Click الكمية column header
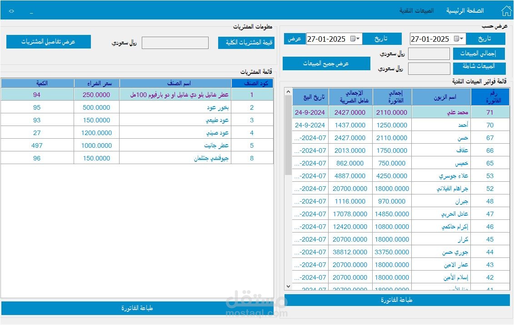The width and height of the screenshot is (514, 325). pyautogui.click(x=37, y=83)
